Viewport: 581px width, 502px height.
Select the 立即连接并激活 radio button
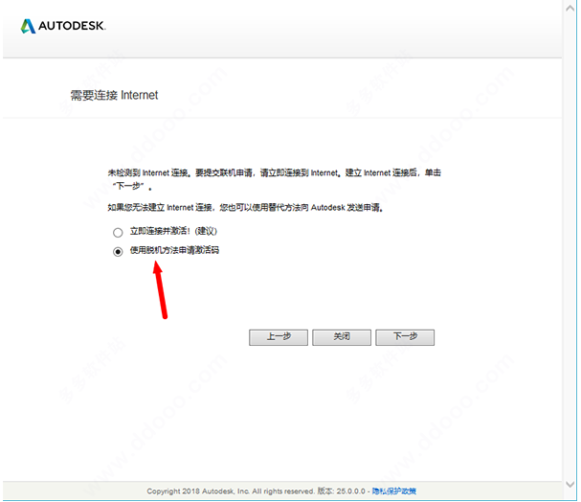118,232
